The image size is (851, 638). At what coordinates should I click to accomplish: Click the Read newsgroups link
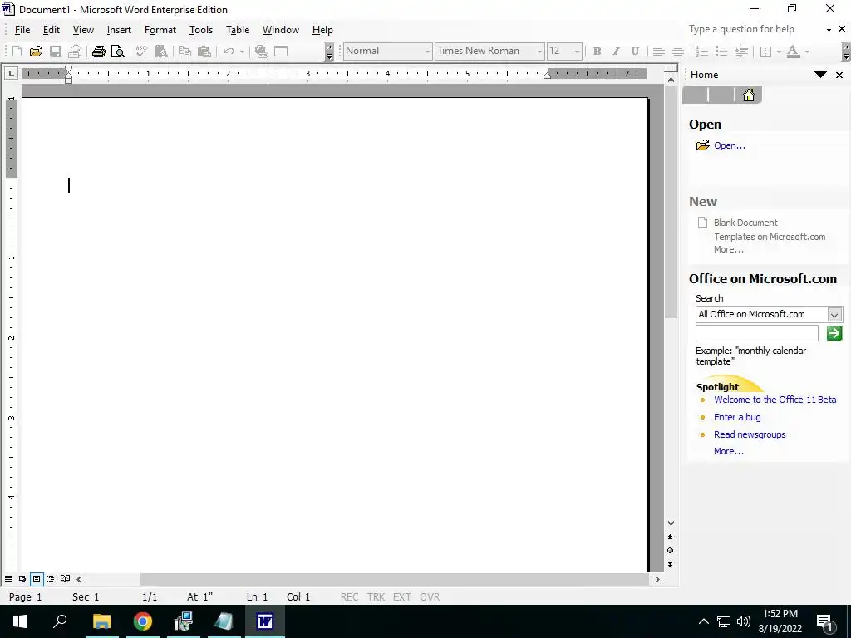(750, 434)
